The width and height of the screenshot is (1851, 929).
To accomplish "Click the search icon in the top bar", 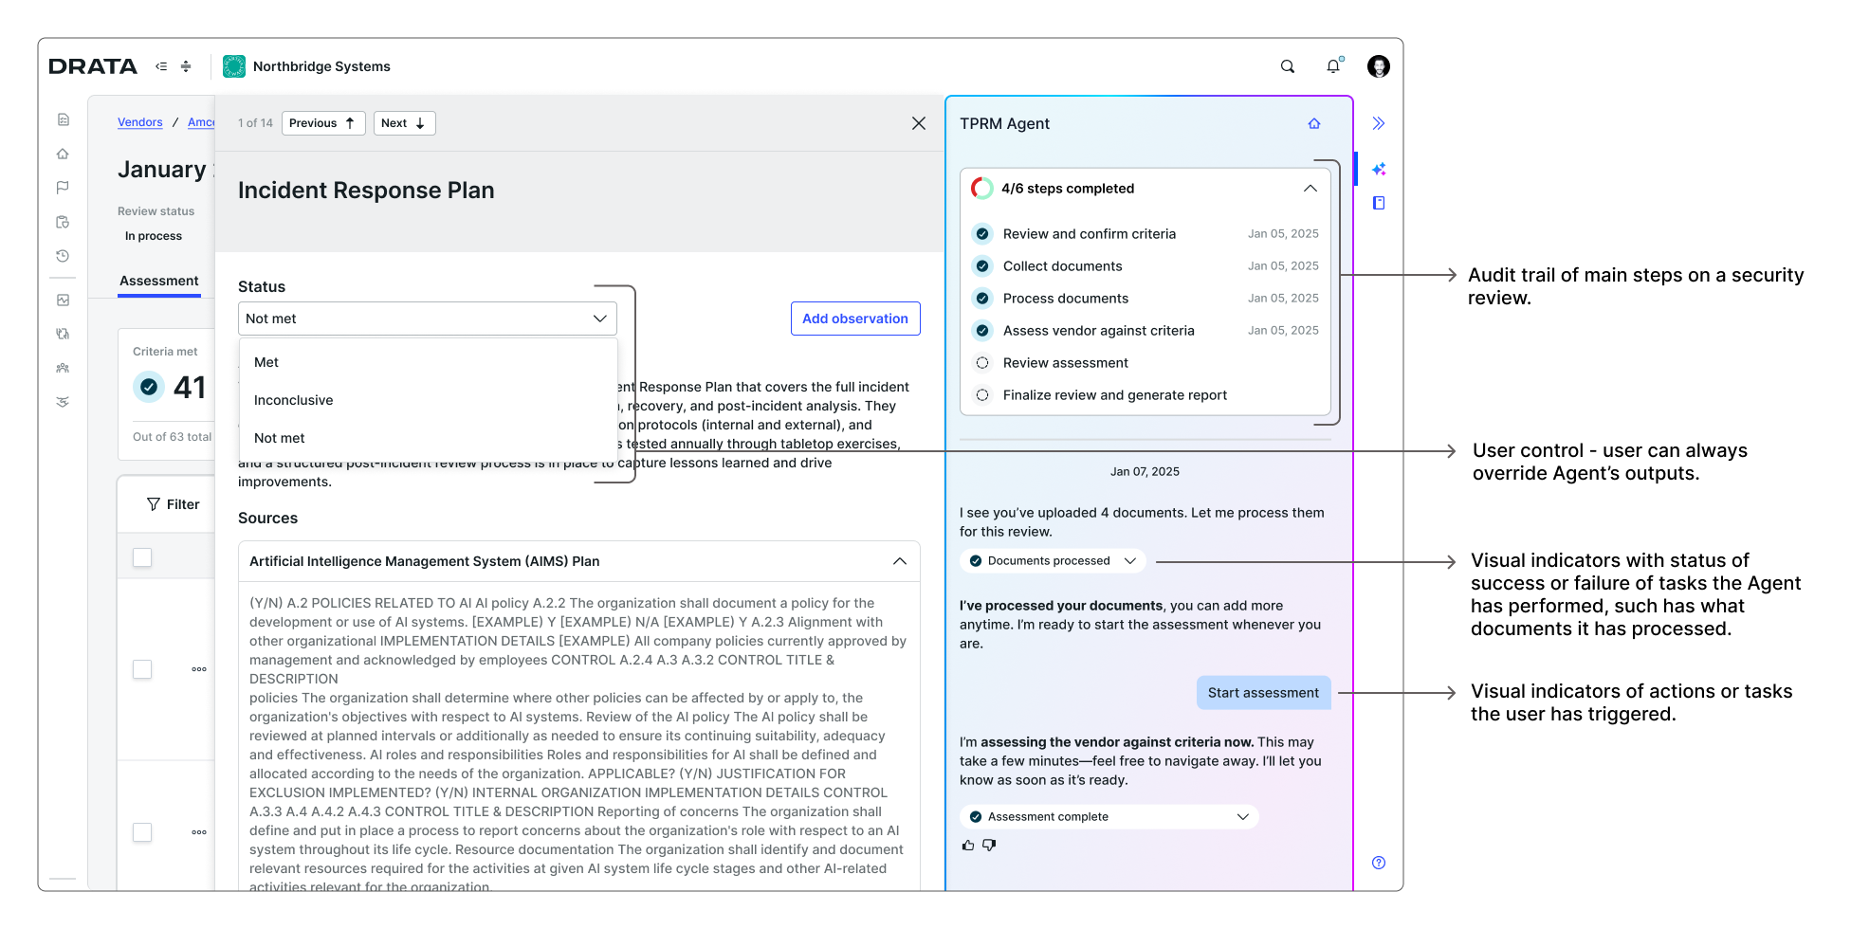I will click(x=1287, y=66).
